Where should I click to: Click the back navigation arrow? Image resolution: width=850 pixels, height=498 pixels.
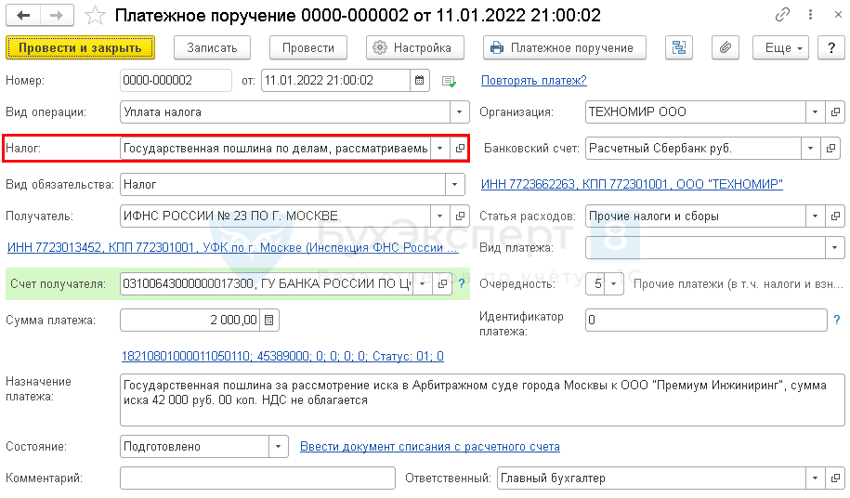(23, 16)
